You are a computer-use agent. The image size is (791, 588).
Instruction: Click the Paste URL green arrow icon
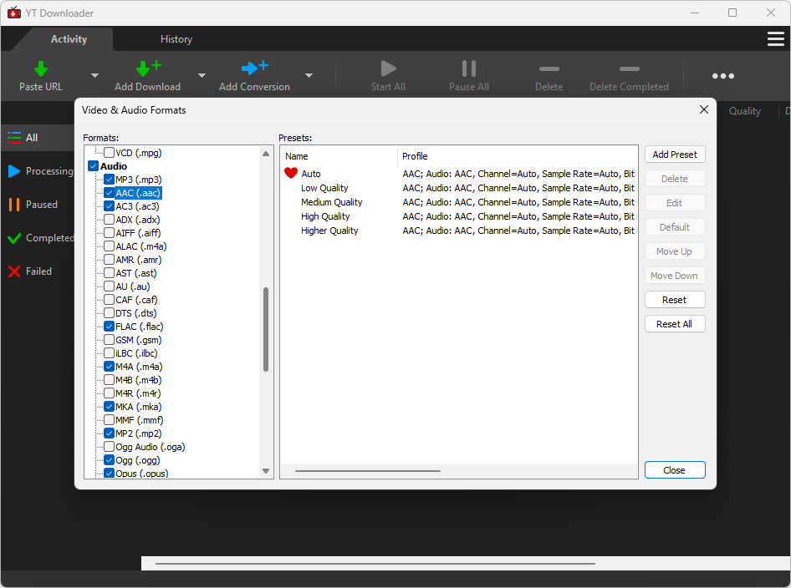pos(41,68)
